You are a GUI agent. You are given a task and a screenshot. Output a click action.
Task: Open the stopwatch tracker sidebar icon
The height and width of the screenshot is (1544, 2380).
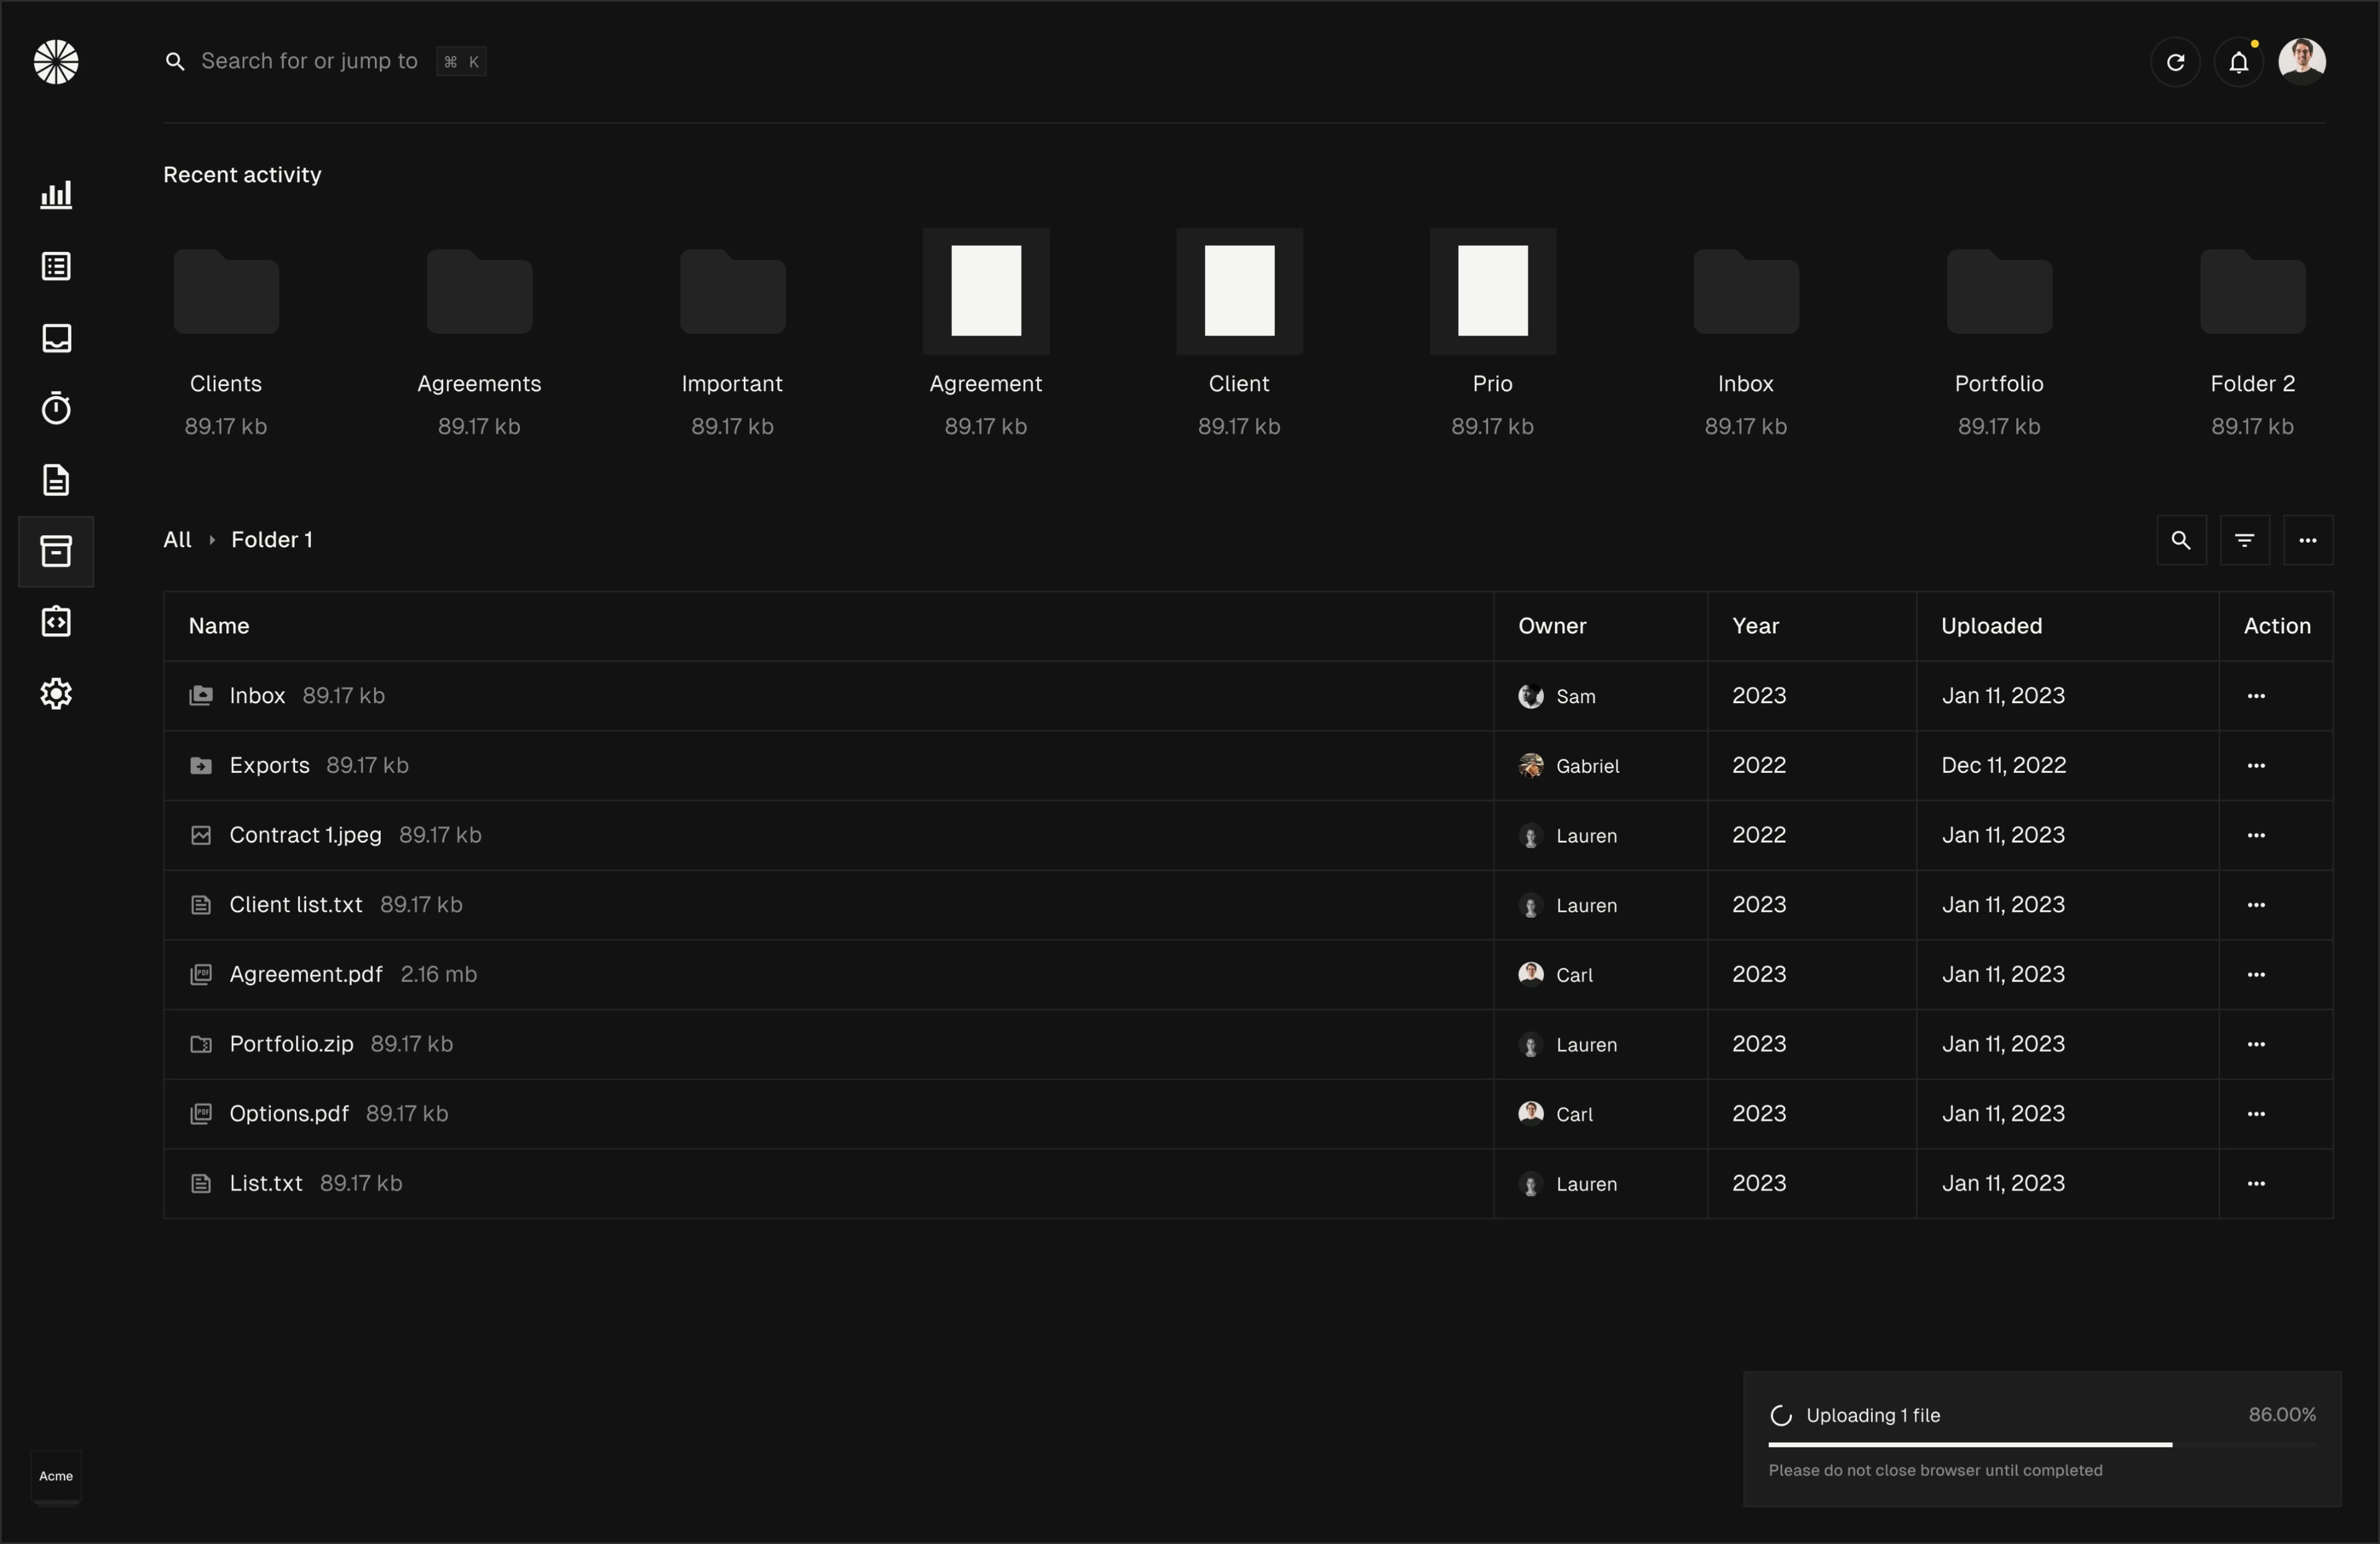click(x=56, y=409)
